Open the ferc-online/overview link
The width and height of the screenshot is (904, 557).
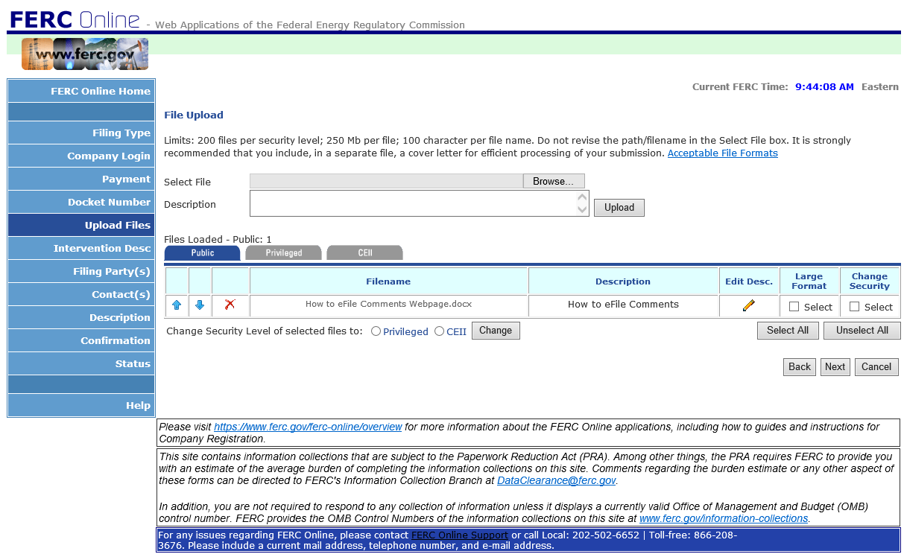[x=308, y=427]
